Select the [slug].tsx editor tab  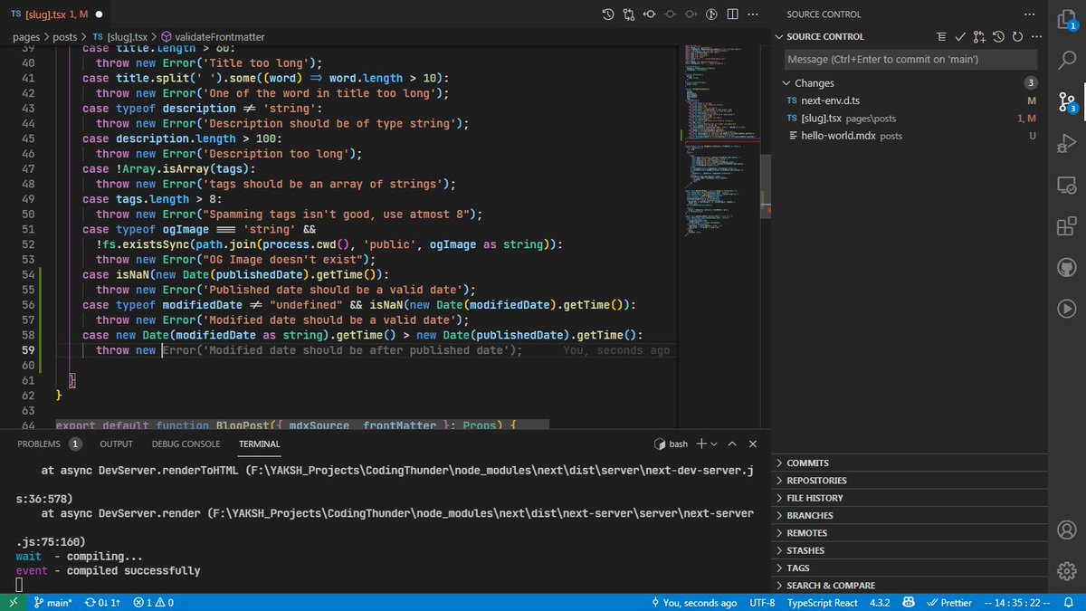point(57,14)
